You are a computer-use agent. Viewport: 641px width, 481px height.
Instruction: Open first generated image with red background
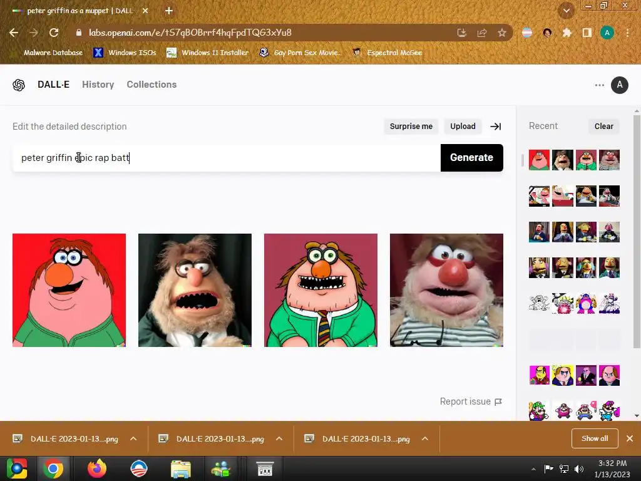tap(69, 291)
